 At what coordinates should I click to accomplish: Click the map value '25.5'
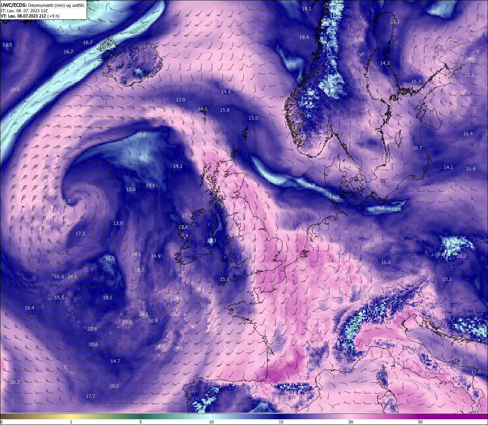point(127,322)
